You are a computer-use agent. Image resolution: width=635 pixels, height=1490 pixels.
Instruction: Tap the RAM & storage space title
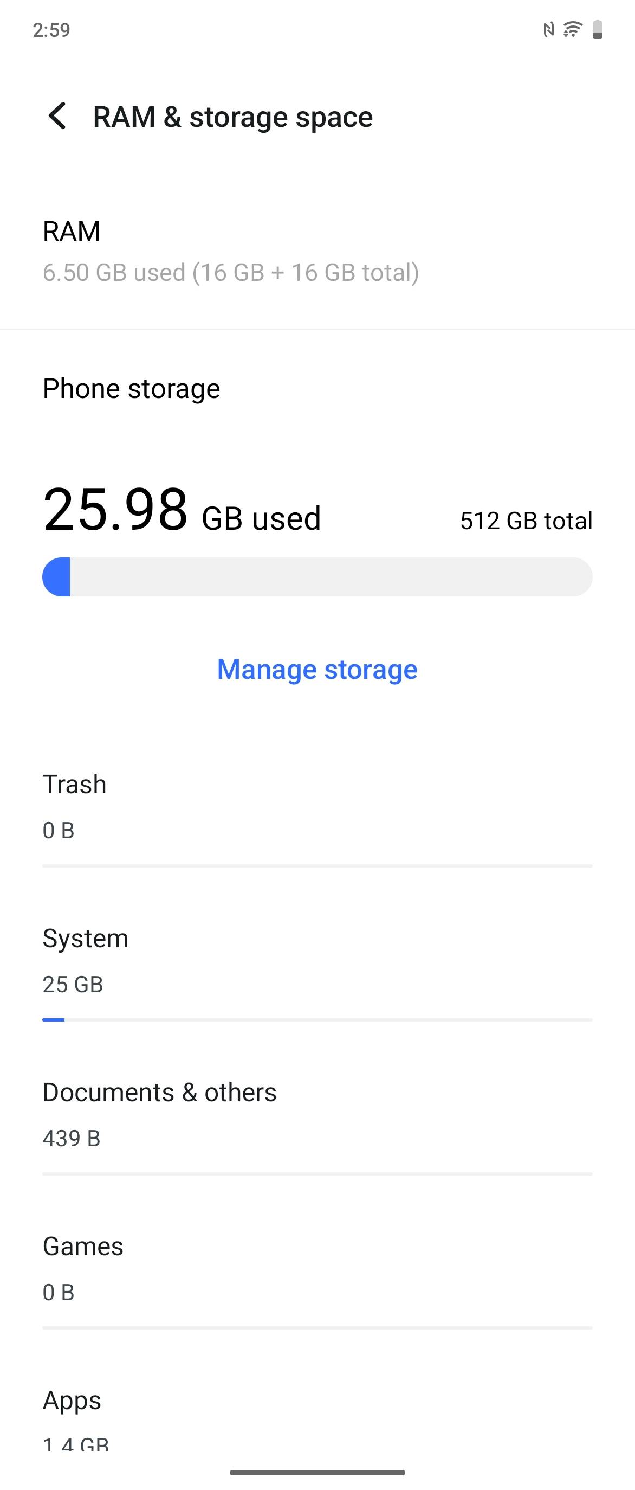click(233, 117)
